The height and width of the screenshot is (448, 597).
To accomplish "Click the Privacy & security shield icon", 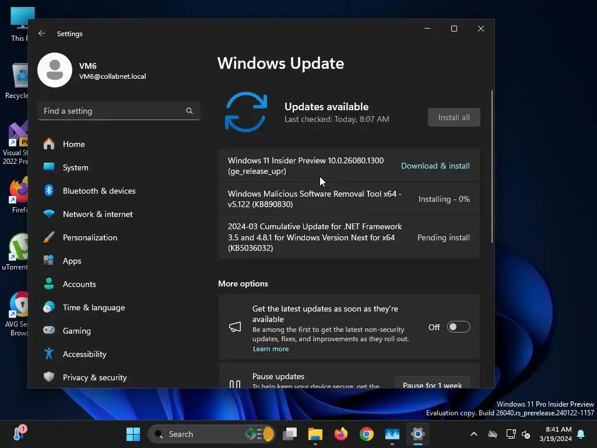I will (49, 377).
